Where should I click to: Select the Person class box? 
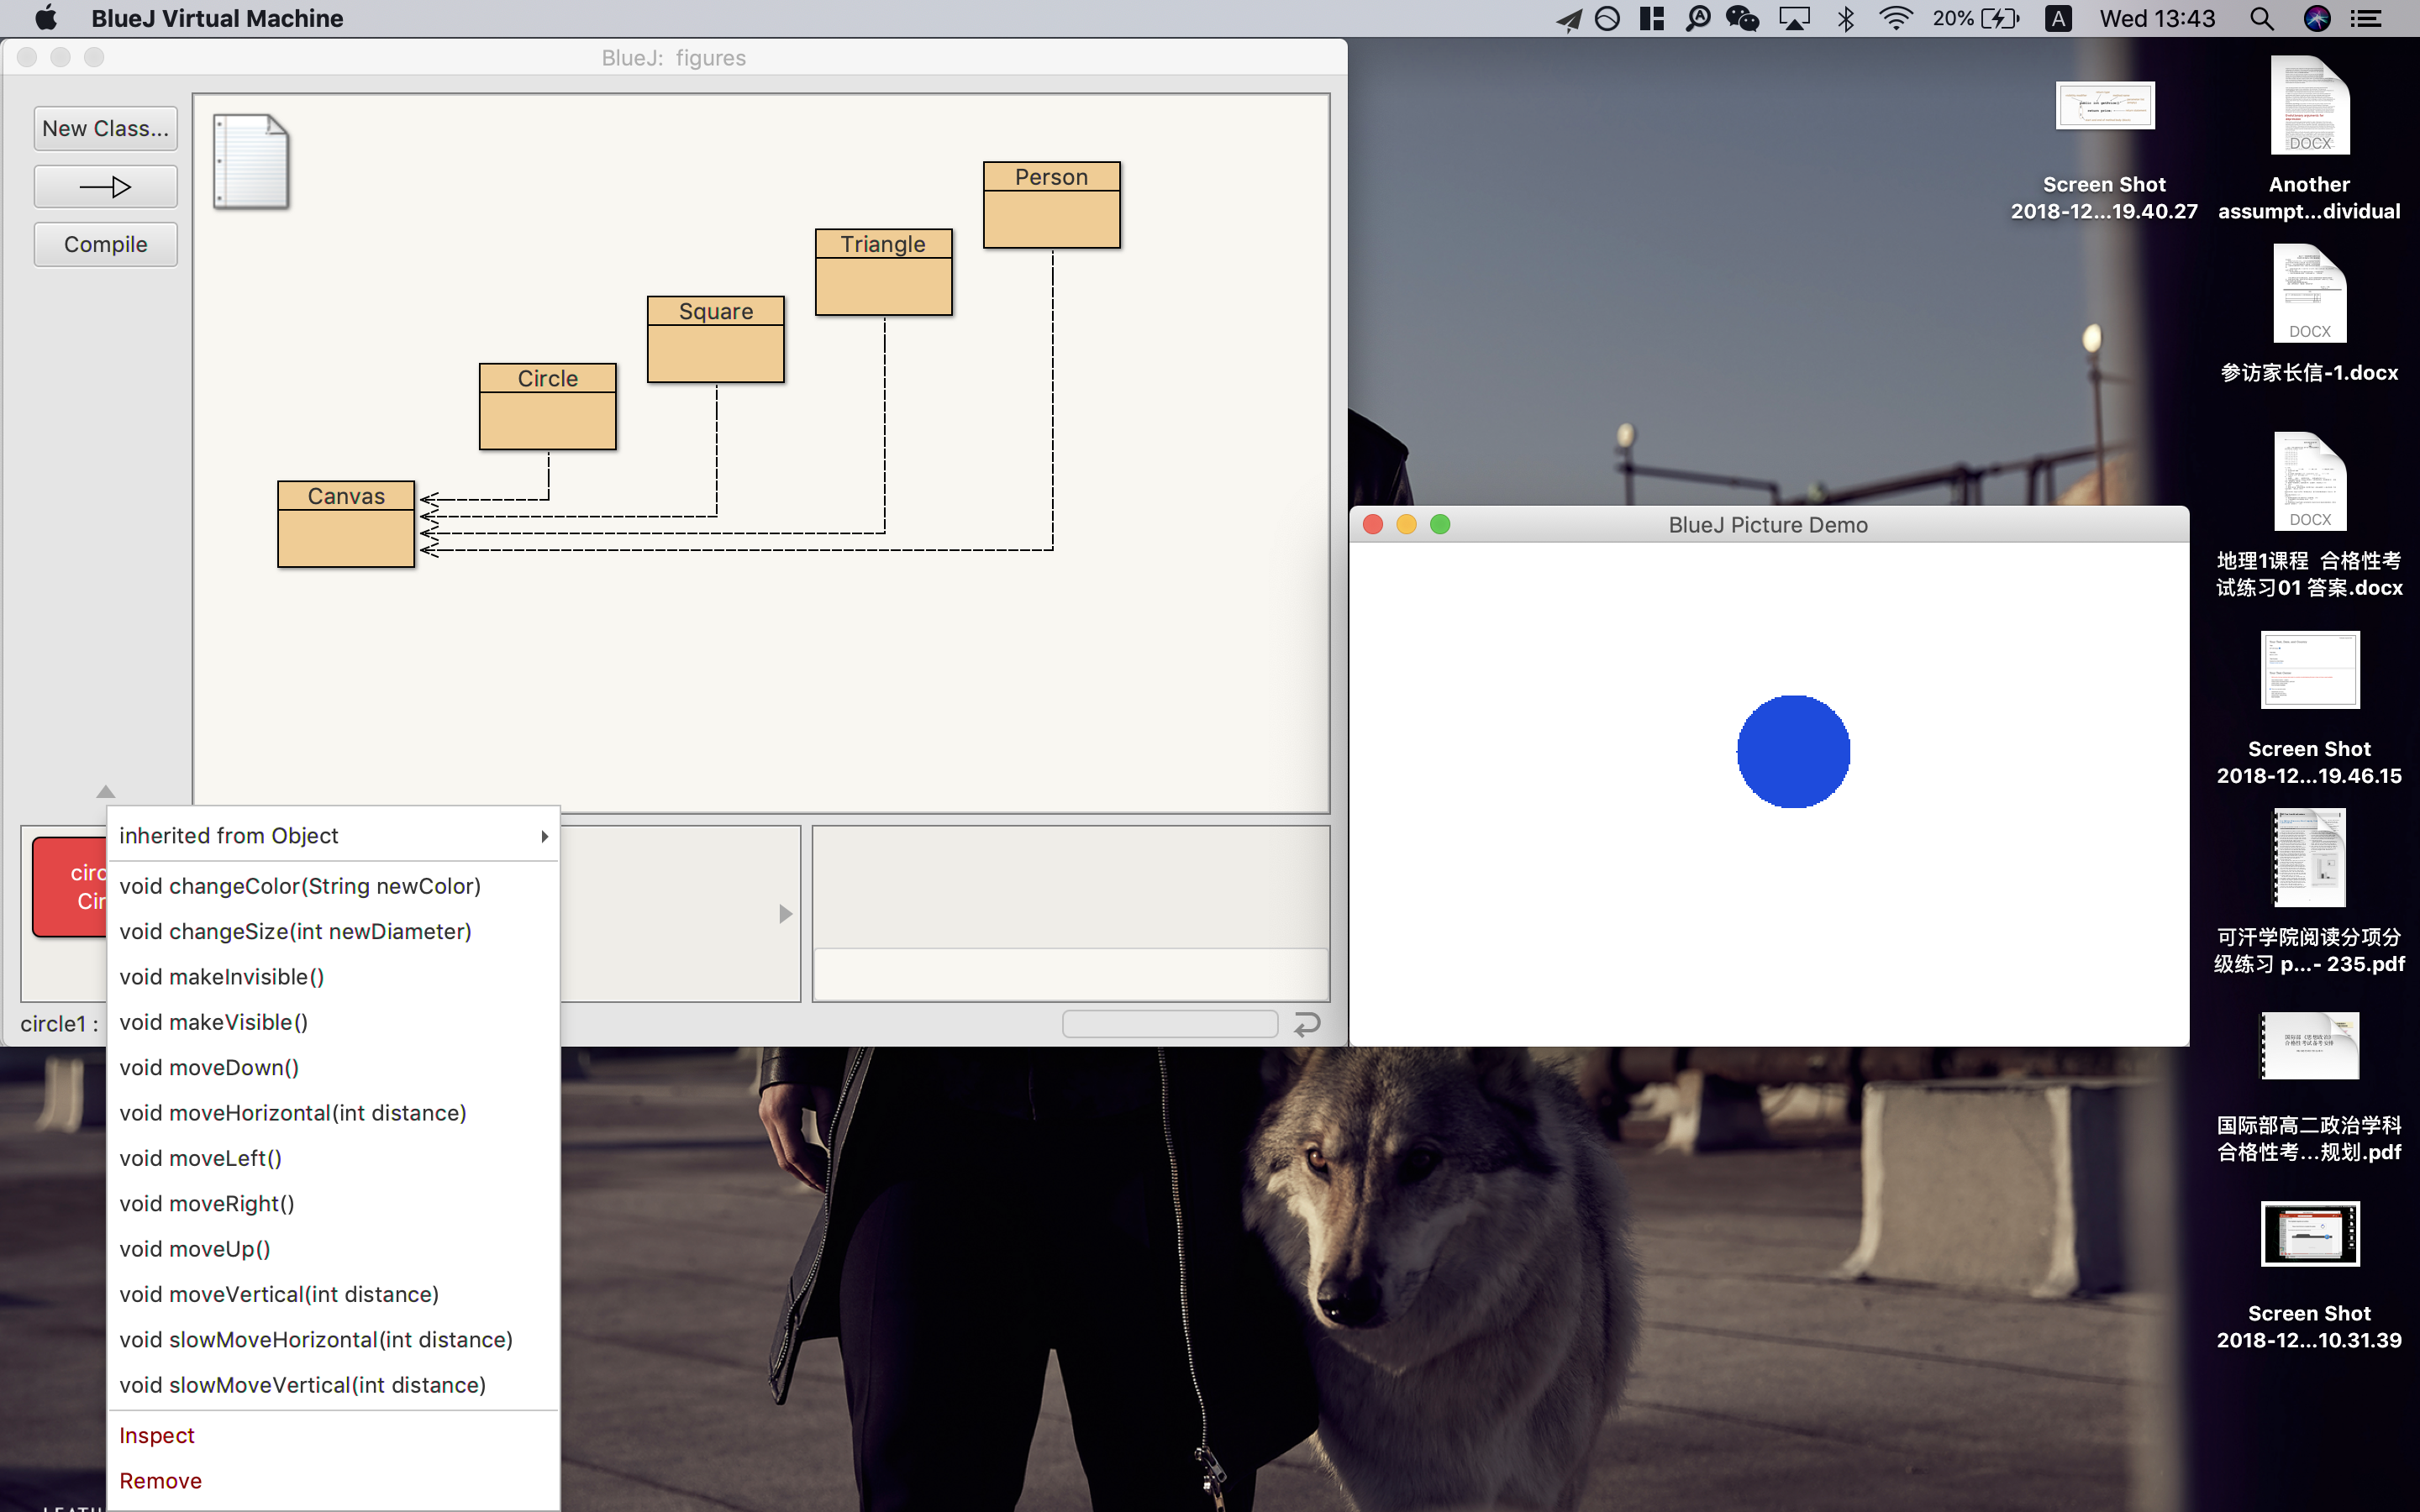(1051, 204)
